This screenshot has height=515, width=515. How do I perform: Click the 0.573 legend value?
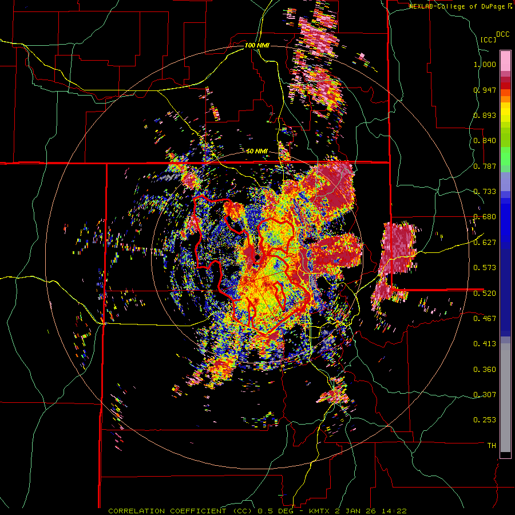point(485,268)
